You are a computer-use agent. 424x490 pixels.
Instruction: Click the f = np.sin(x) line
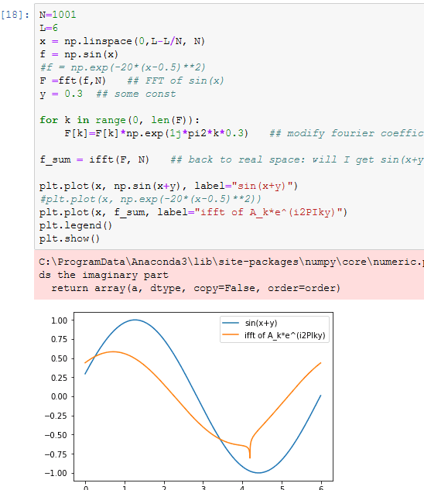[79, 54]
